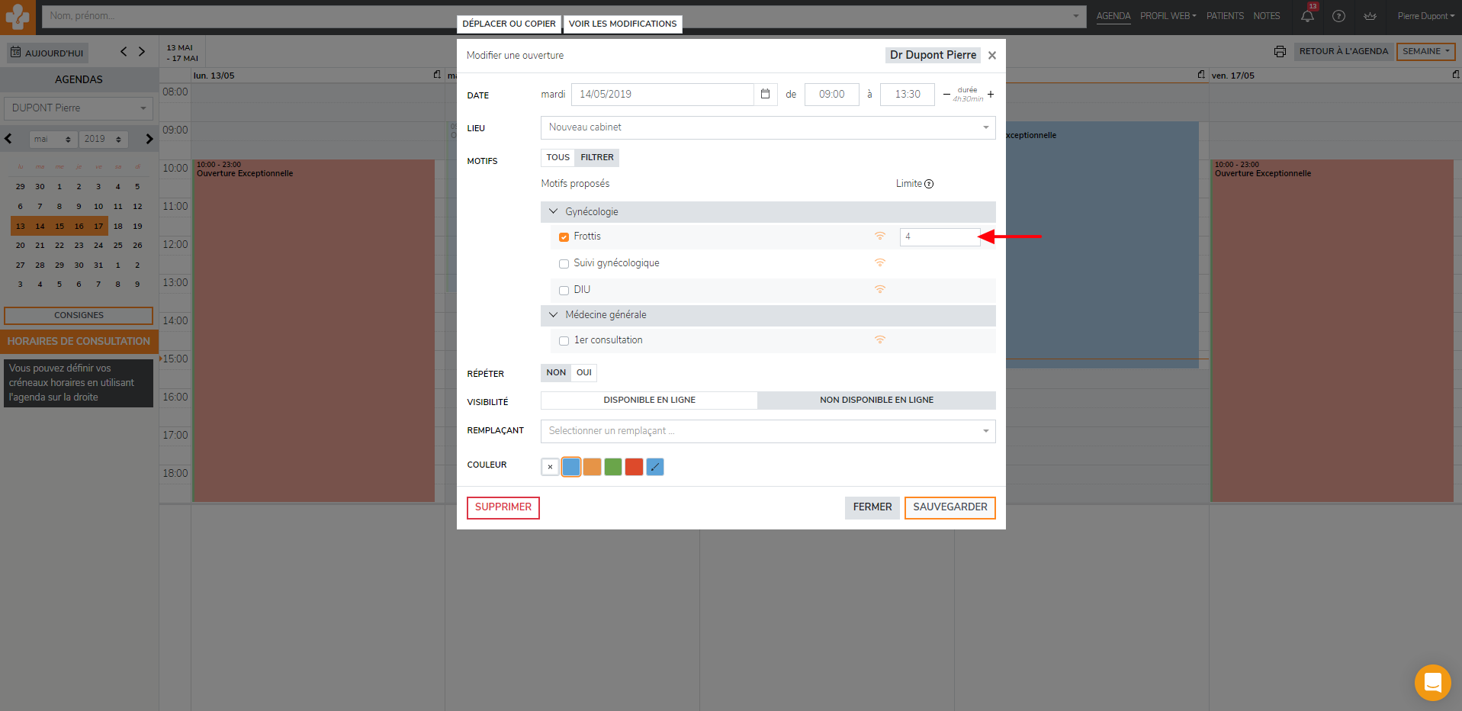The image size is (1462, 711).
Task: Click the Sauvegarder button
Action: (949, 507)
